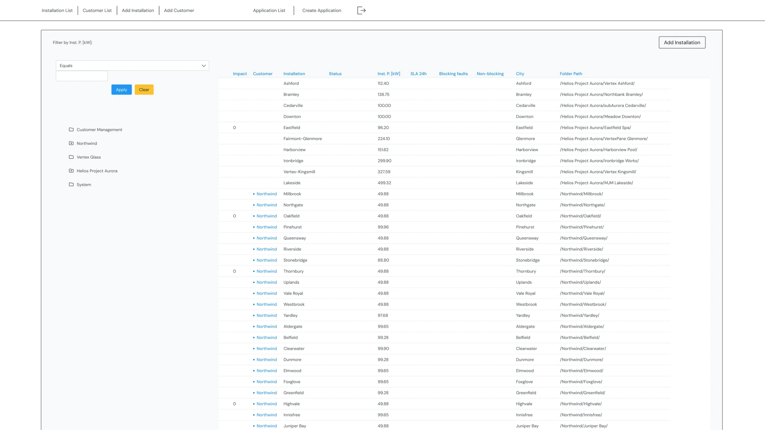Go to Add Customer nav item
Screen dimensions: 765x430
coord(179,10)
